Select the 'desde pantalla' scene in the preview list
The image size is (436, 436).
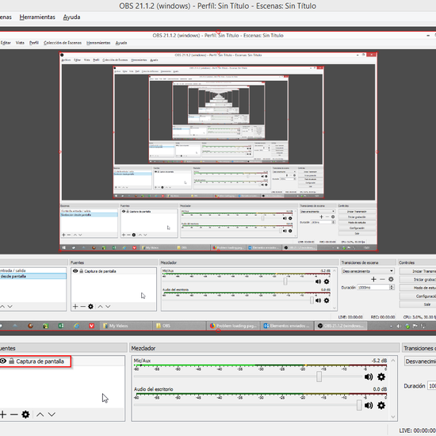tap(33, 277)
